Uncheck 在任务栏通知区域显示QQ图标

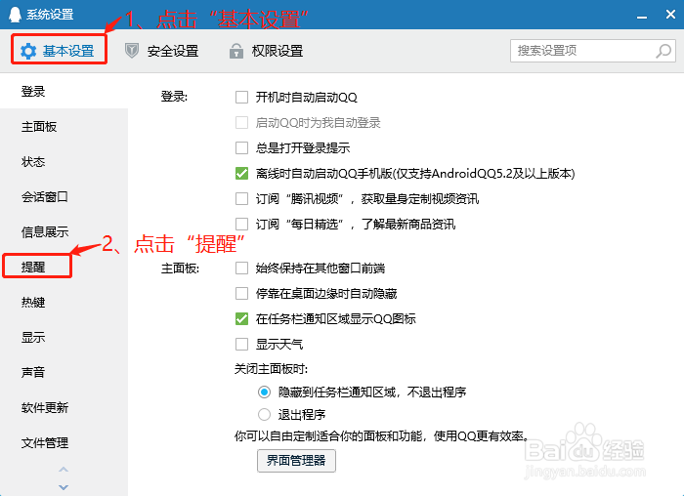[241, 318]
